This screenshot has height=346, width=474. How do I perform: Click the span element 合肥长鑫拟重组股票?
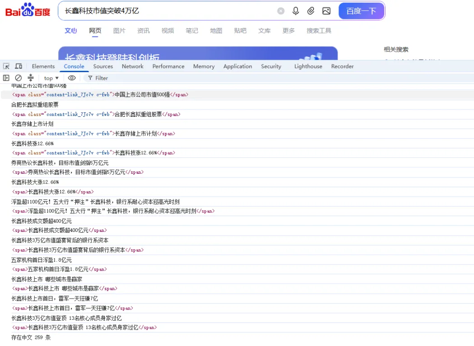coord(96,115)
